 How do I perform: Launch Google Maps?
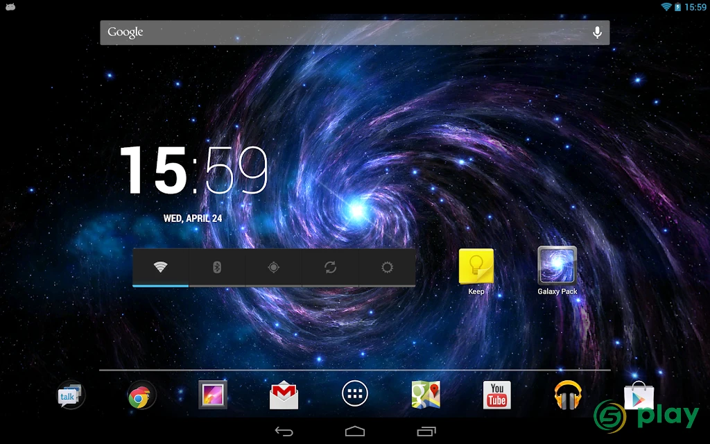(426, 395)
